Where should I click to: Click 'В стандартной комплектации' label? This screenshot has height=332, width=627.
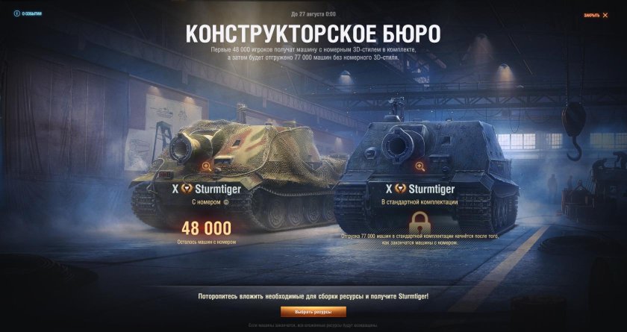click(x=419, y=202)
